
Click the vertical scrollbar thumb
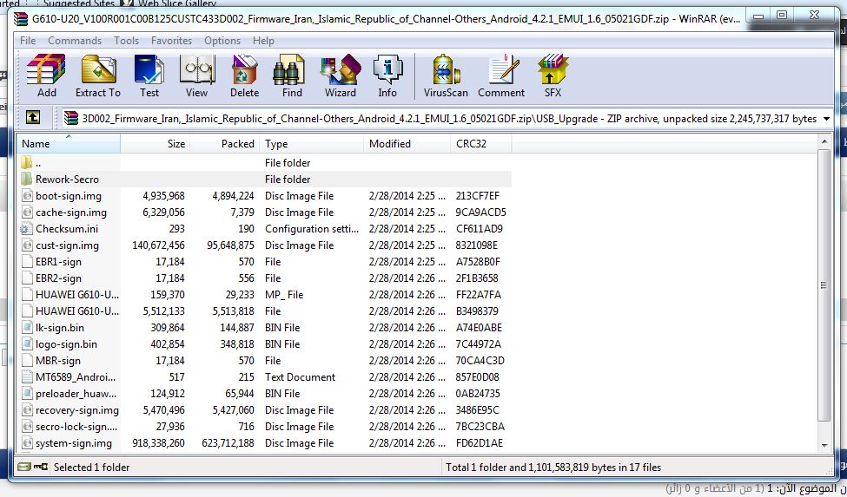tap(824, 284)
